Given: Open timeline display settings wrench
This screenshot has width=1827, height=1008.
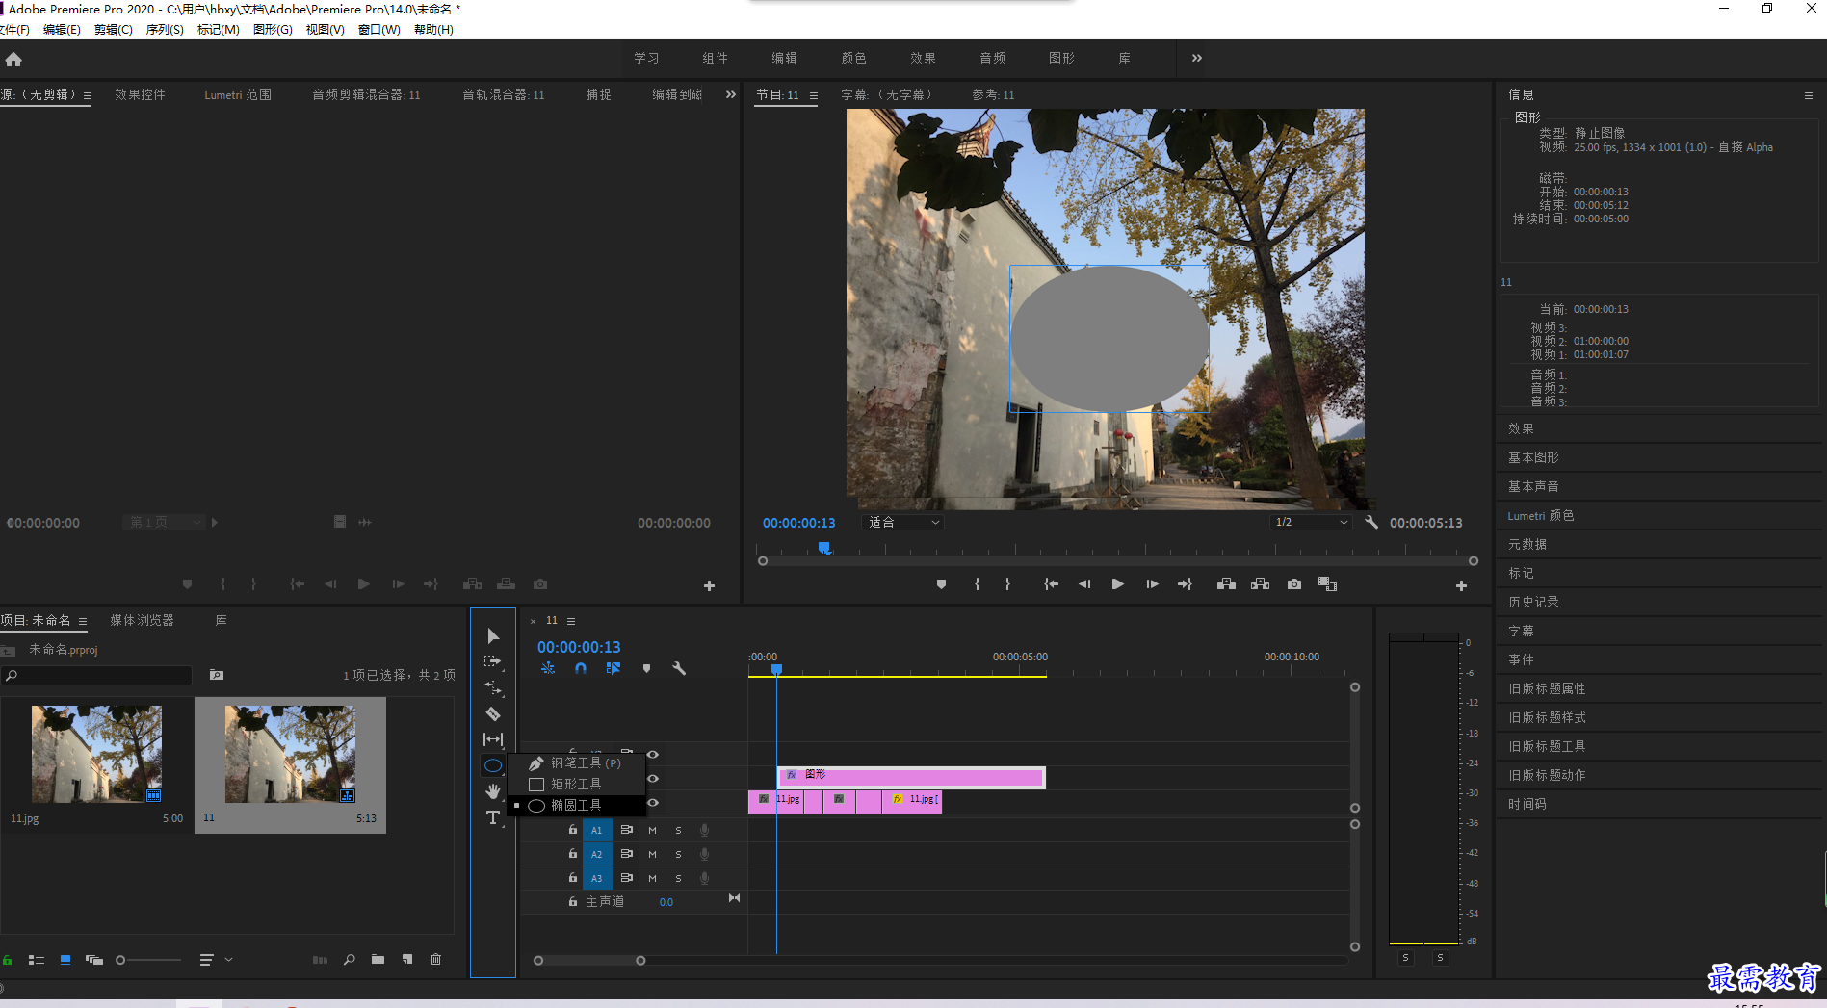Looking at the screenshot, I should (x=679, y=668).
